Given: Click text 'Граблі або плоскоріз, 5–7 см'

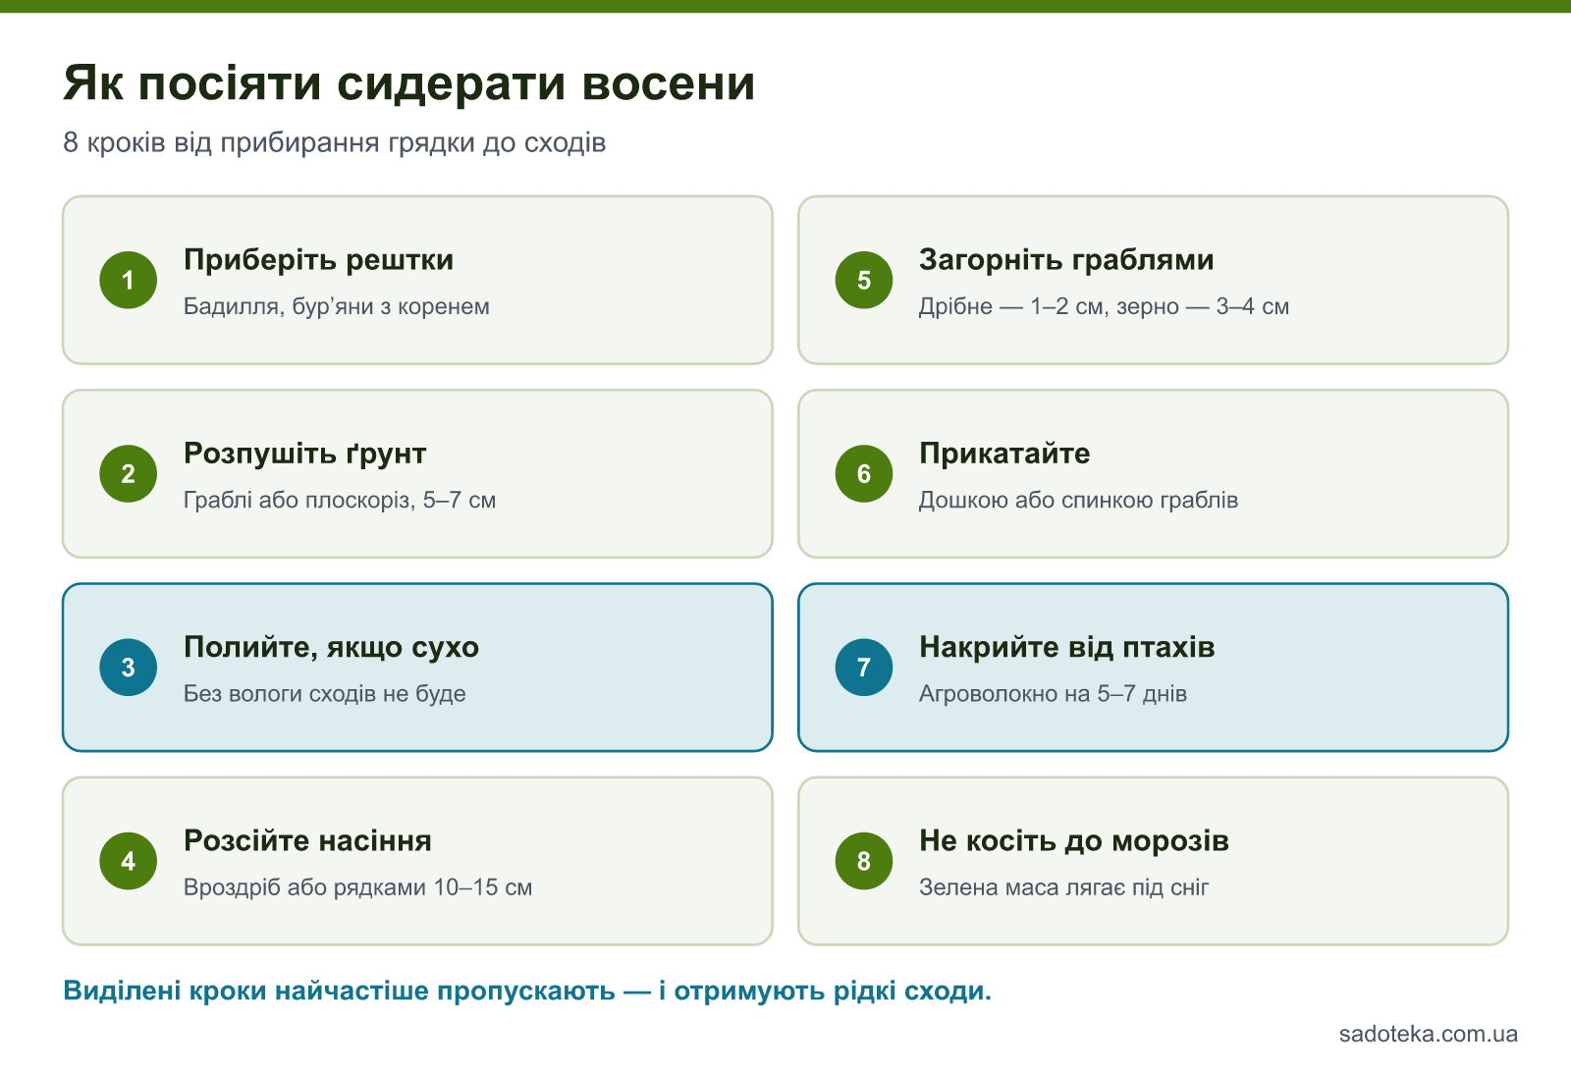Looking at the screenshot, I should 340,500.
